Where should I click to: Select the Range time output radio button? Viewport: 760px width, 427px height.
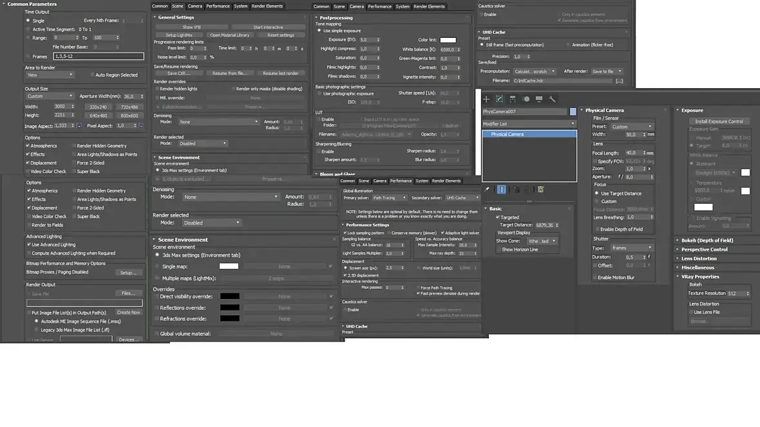[x=28, y=37]
